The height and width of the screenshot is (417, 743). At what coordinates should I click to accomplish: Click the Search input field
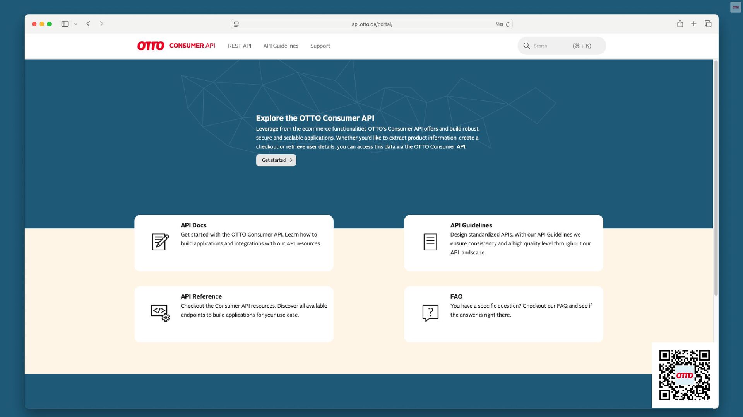562,46
